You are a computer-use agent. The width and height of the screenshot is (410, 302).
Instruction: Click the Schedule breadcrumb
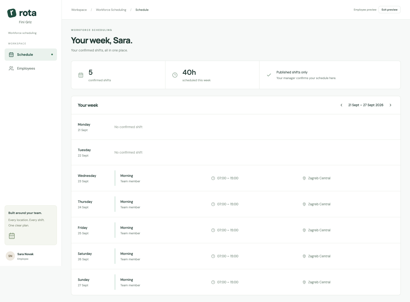pyautogui.click(x=142, y=10)
